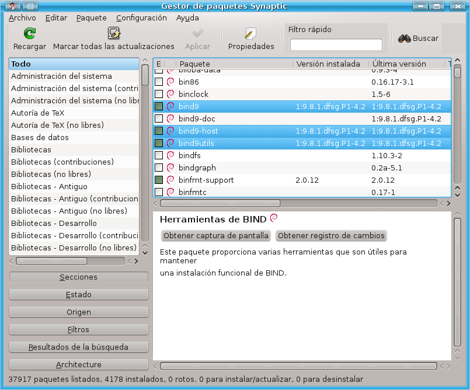Click Obtener registro de cambios button
470x390 pixels.
pyautogui.click(x=331, y=236)
